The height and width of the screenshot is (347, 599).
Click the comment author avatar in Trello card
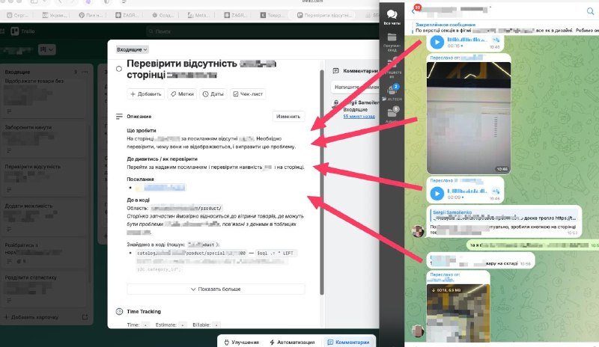click(x=336, y=103)
